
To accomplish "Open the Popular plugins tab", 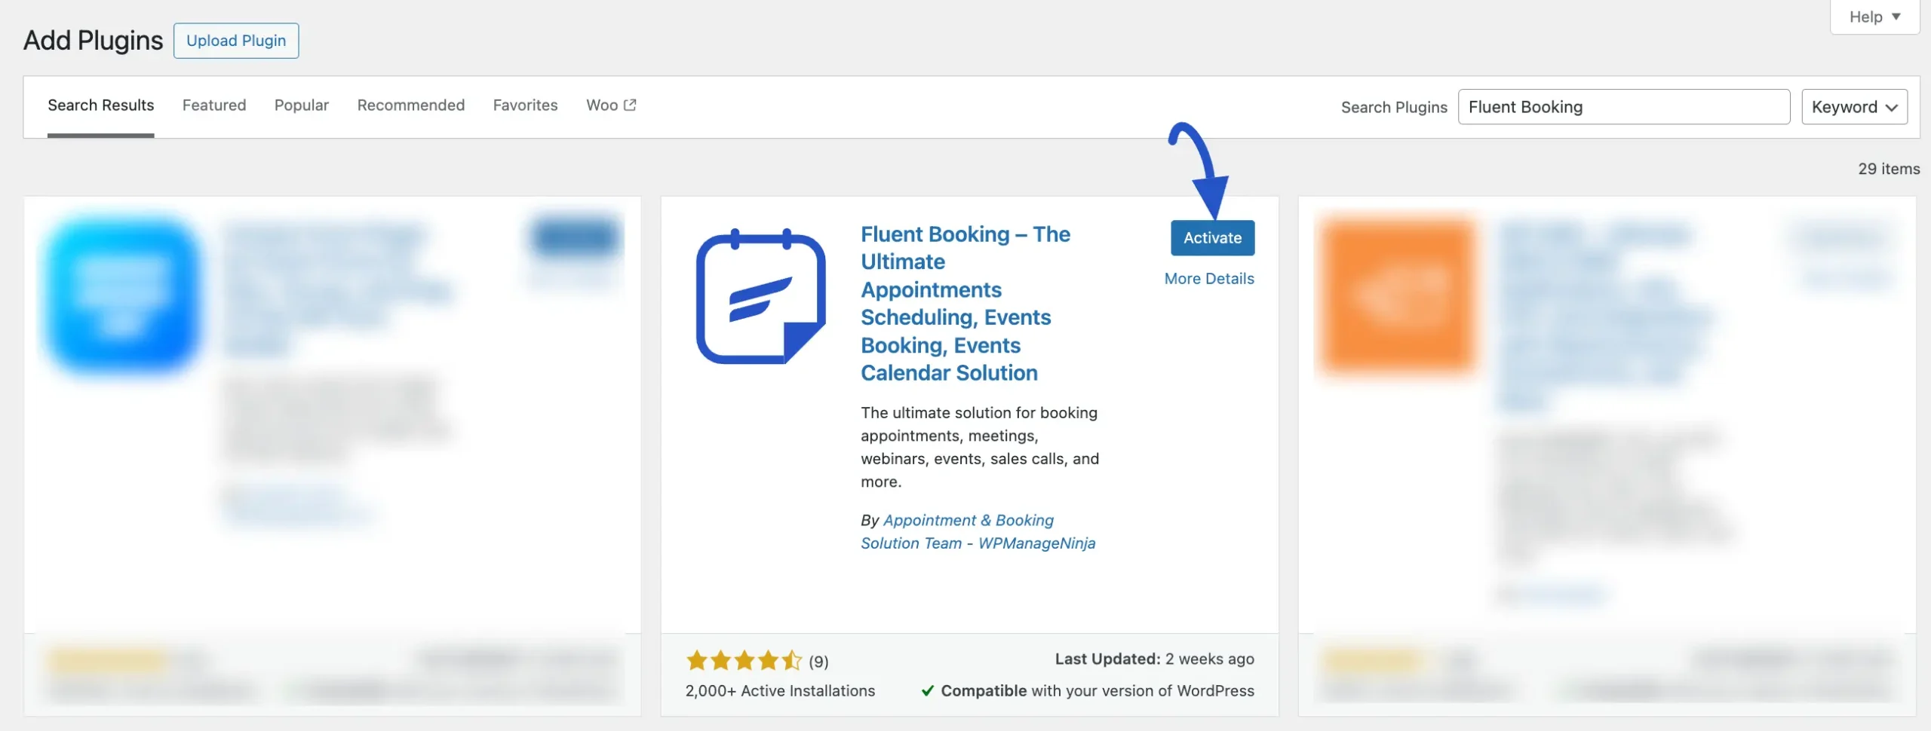I will pos(302,106).
